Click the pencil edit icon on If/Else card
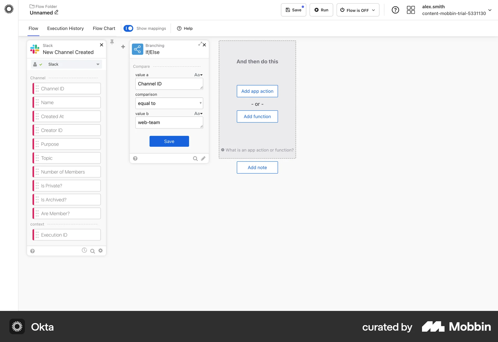The image size is (498, 342). 204,158
